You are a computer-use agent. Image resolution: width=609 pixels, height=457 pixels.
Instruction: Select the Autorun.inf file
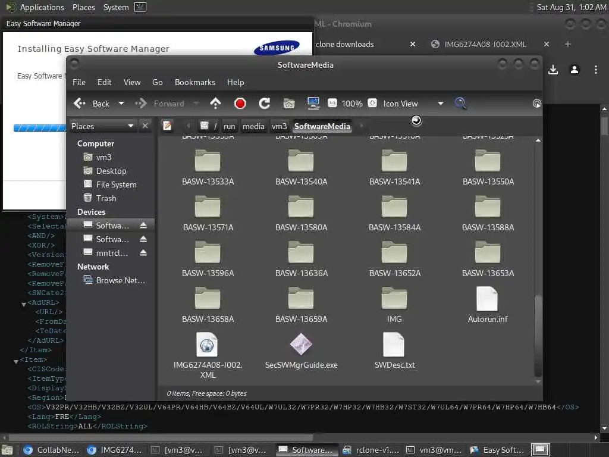[x=488, y=305]
